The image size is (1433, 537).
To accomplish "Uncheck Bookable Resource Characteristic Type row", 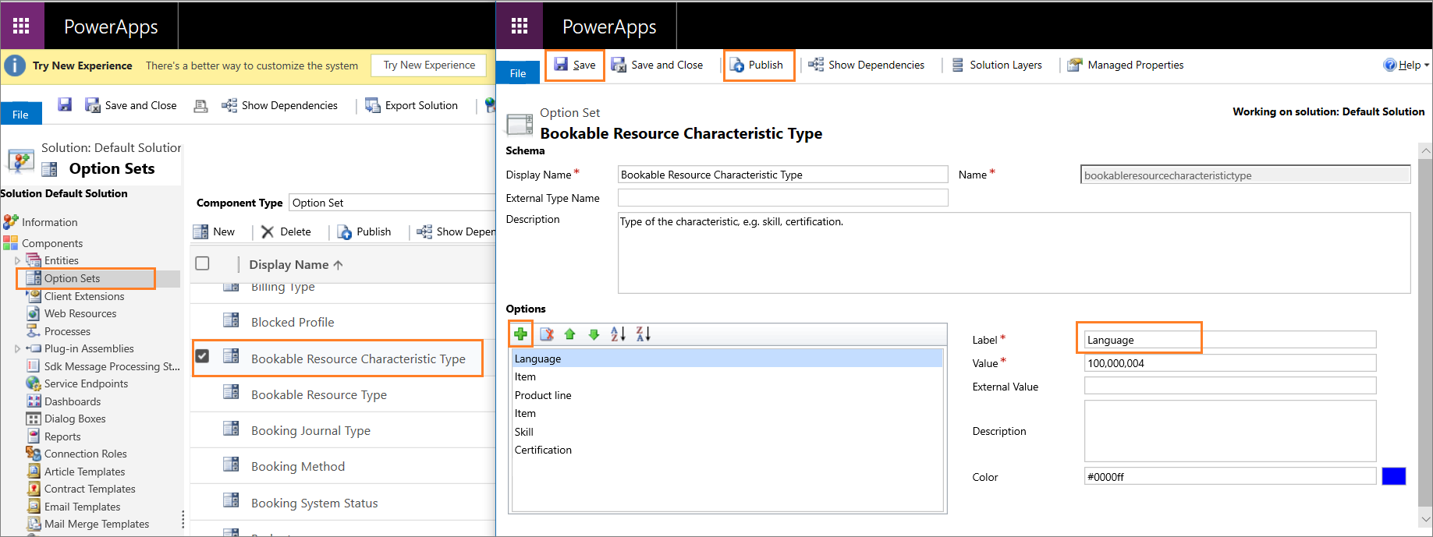I will [x=202, y=356].
